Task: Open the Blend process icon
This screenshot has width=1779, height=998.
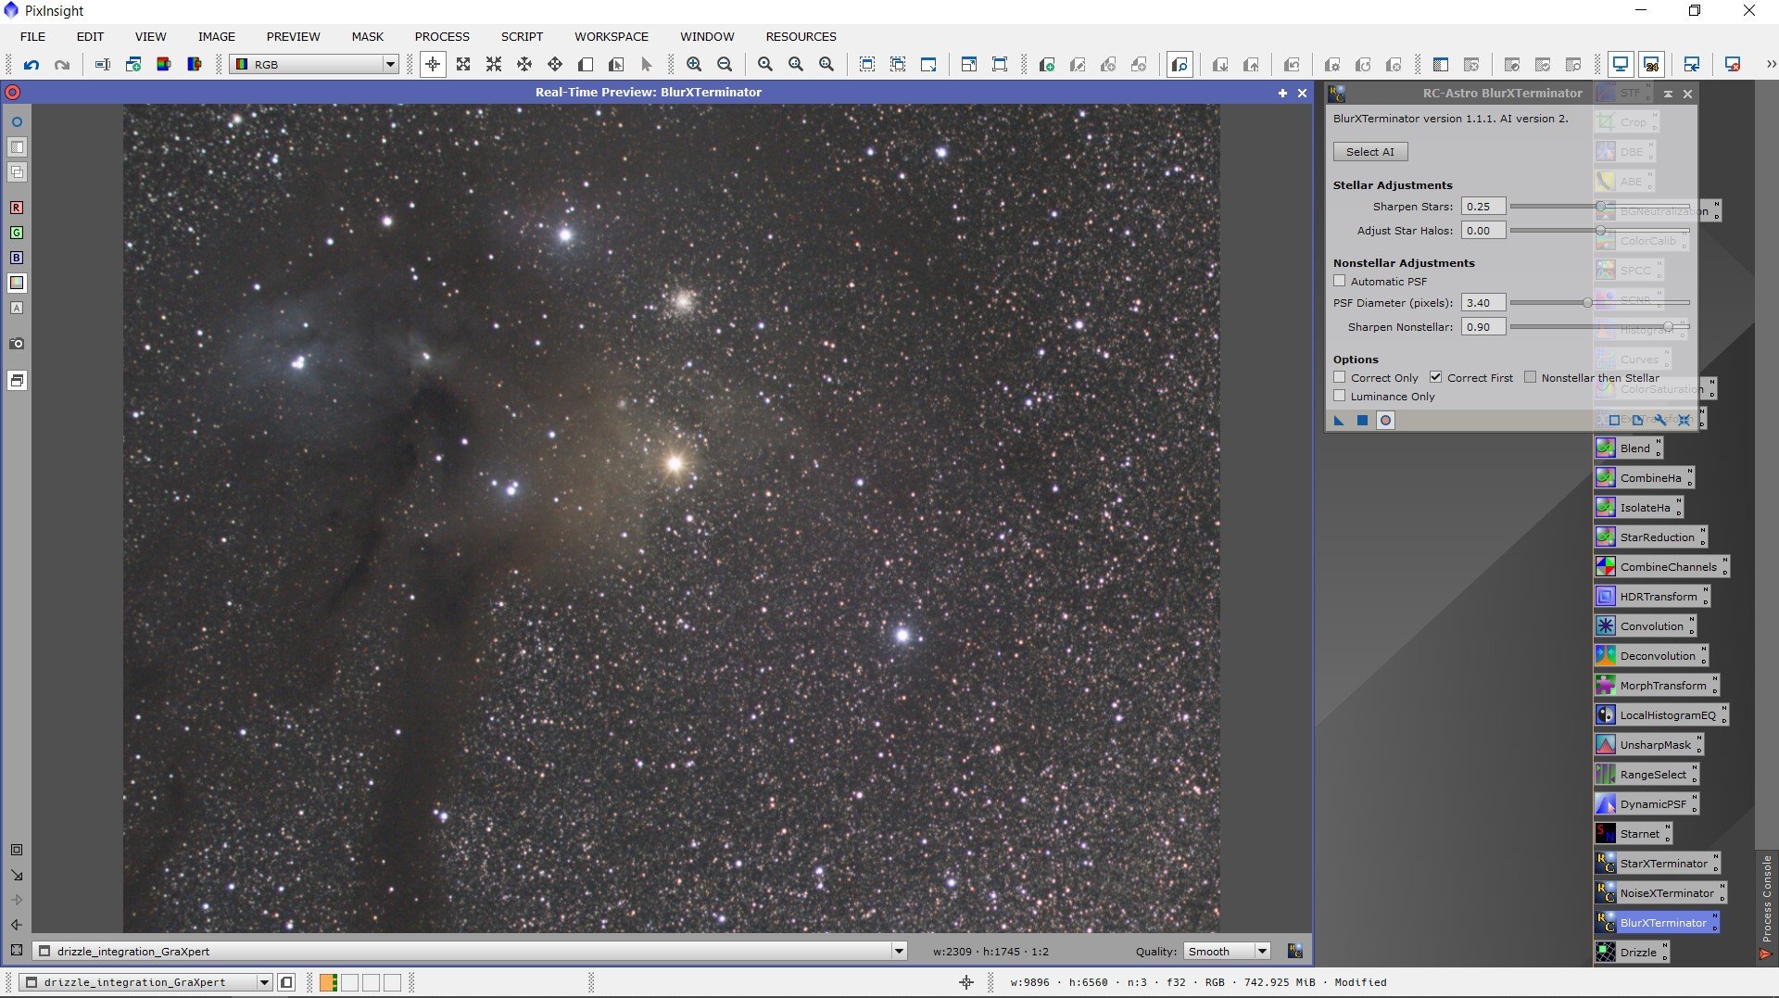Action: click(x=1627, y=448)
